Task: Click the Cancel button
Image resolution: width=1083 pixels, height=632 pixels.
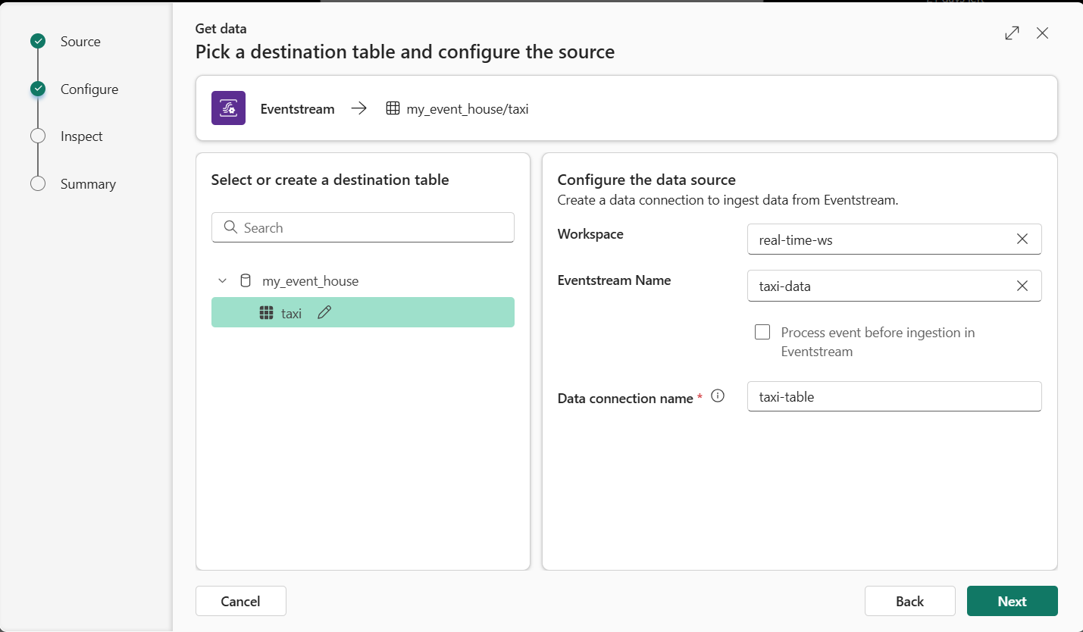Action: tap(240, 601)
